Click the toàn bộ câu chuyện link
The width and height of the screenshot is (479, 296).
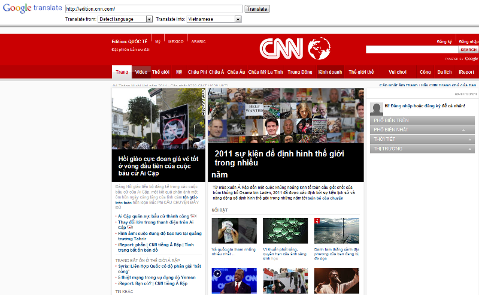(325, 198)
